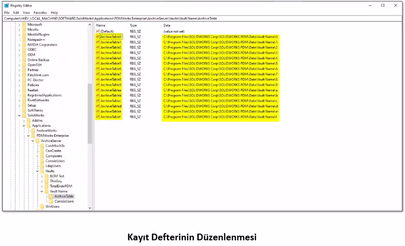Open the File menu

coord(7,12)
